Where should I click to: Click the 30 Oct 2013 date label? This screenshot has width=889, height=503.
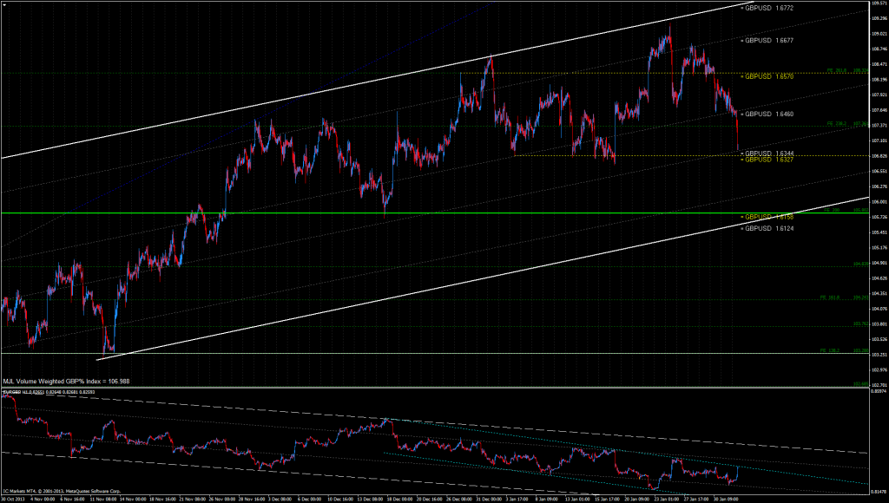pos(12,499)
